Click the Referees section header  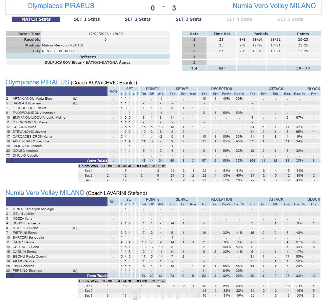pyautogui.click(x=87, y=57)
